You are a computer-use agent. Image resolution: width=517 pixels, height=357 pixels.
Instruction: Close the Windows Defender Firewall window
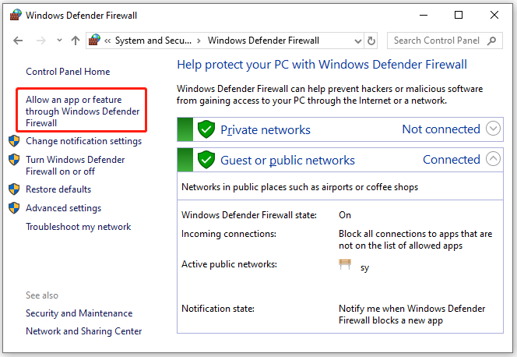coord(494,15)
